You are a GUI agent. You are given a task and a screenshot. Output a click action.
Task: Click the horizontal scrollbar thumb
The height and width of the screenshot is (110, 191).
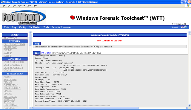pyautogui.click(x=86, y=108)
